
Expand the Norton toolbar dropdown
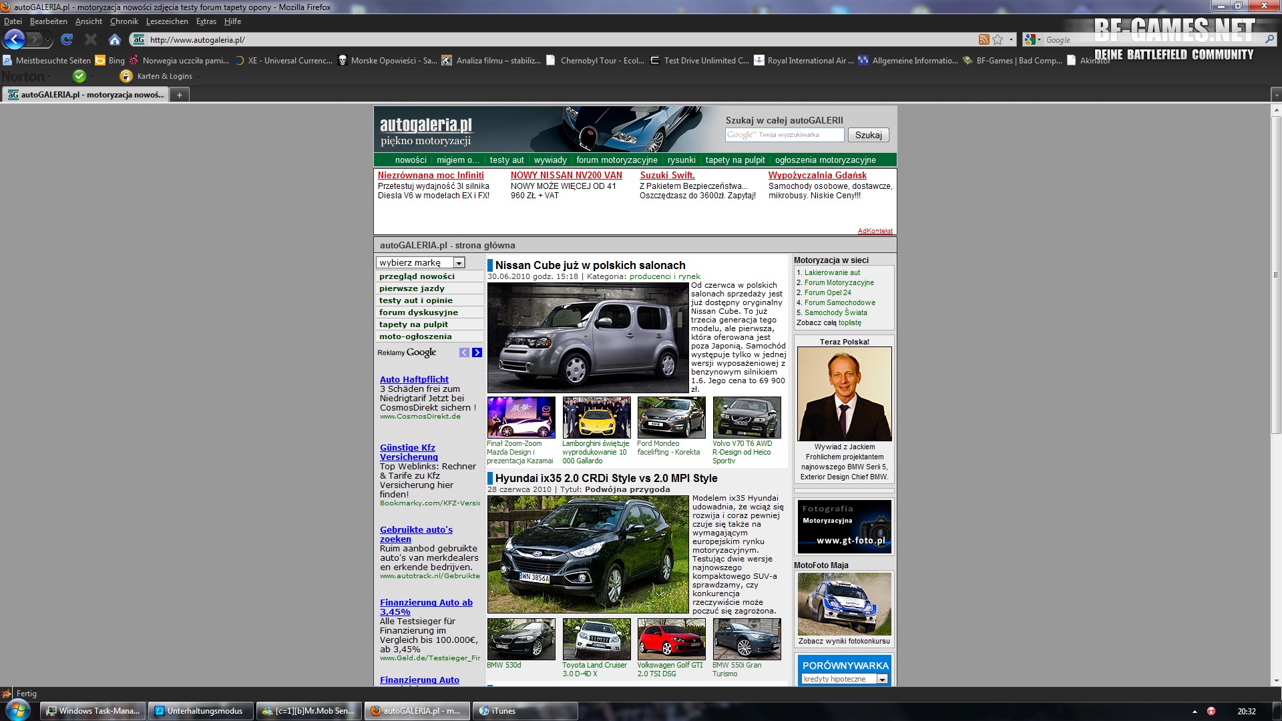[50, 76]
